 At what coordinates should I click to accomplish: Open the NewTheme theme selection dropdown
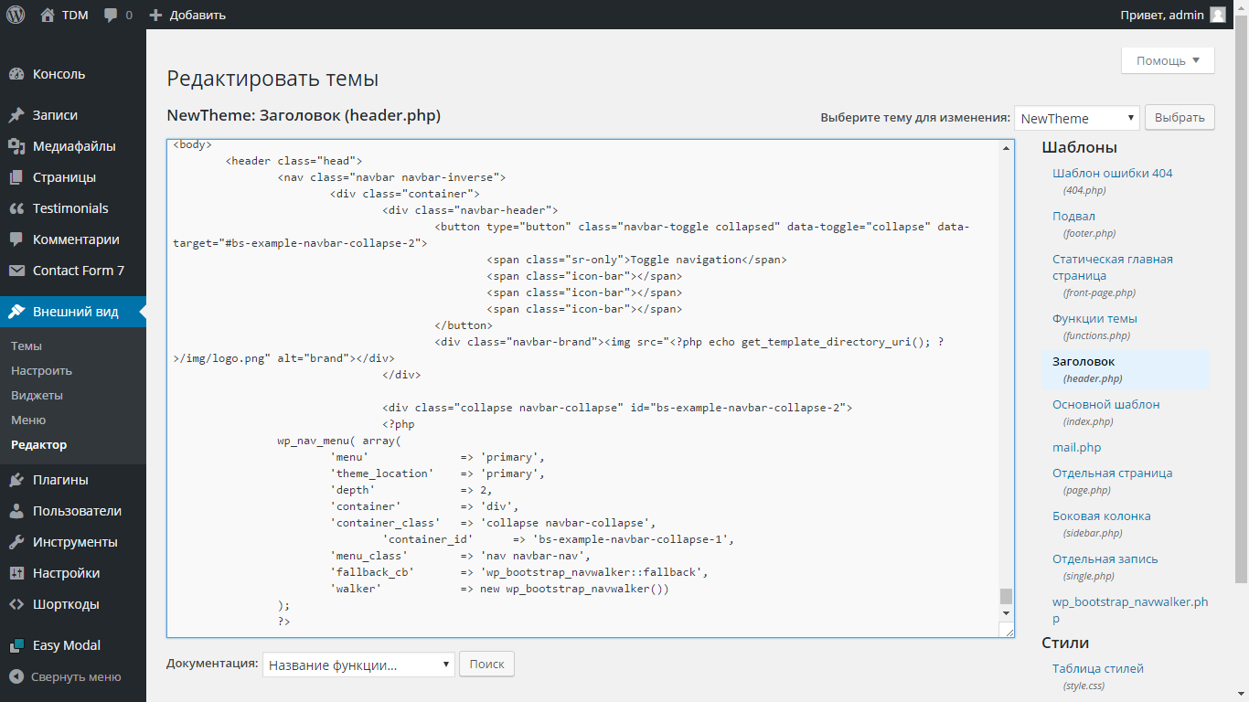tap(1077, 118)
